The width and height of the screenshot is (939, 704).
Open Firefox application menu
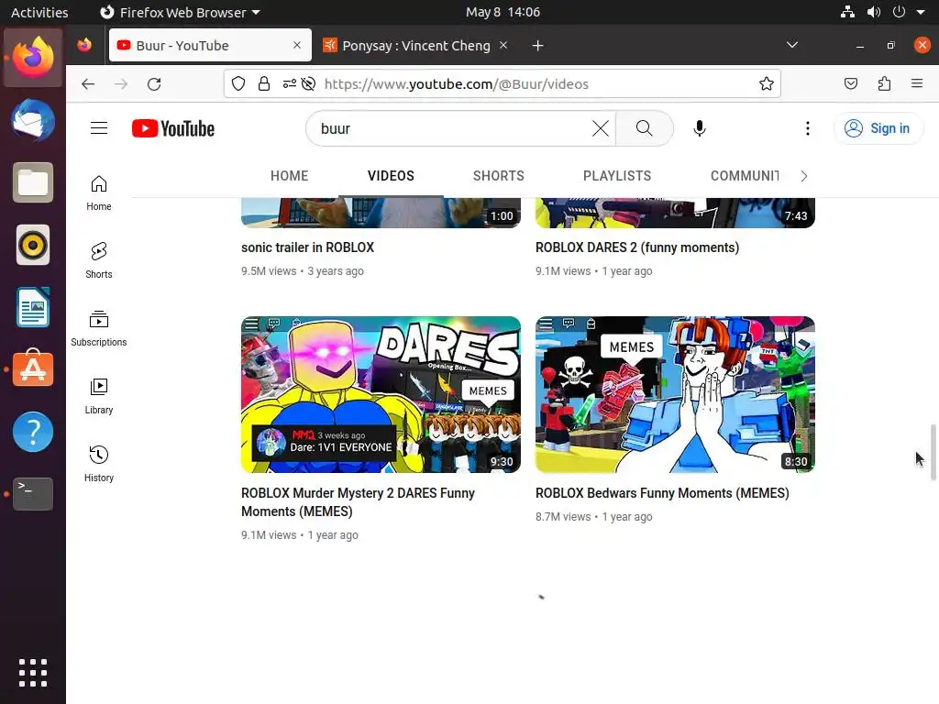pyautogui.click(x=917, y=83)
